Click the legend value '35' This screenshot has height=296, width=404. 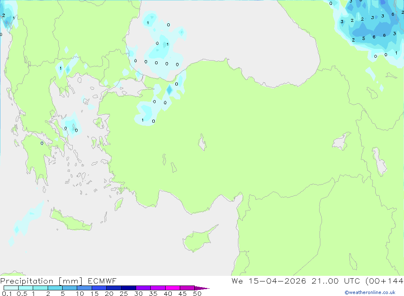point(153,294)
